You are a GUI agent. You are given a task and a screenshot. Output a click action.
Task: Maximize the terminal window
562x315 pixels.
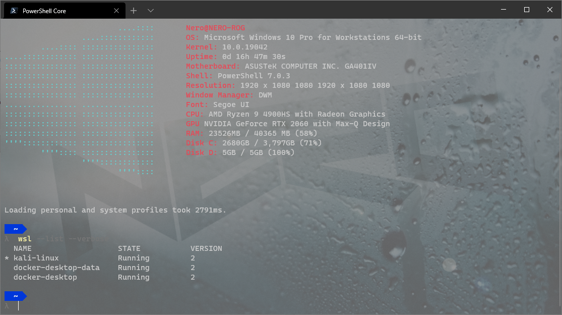click(527, 10)
